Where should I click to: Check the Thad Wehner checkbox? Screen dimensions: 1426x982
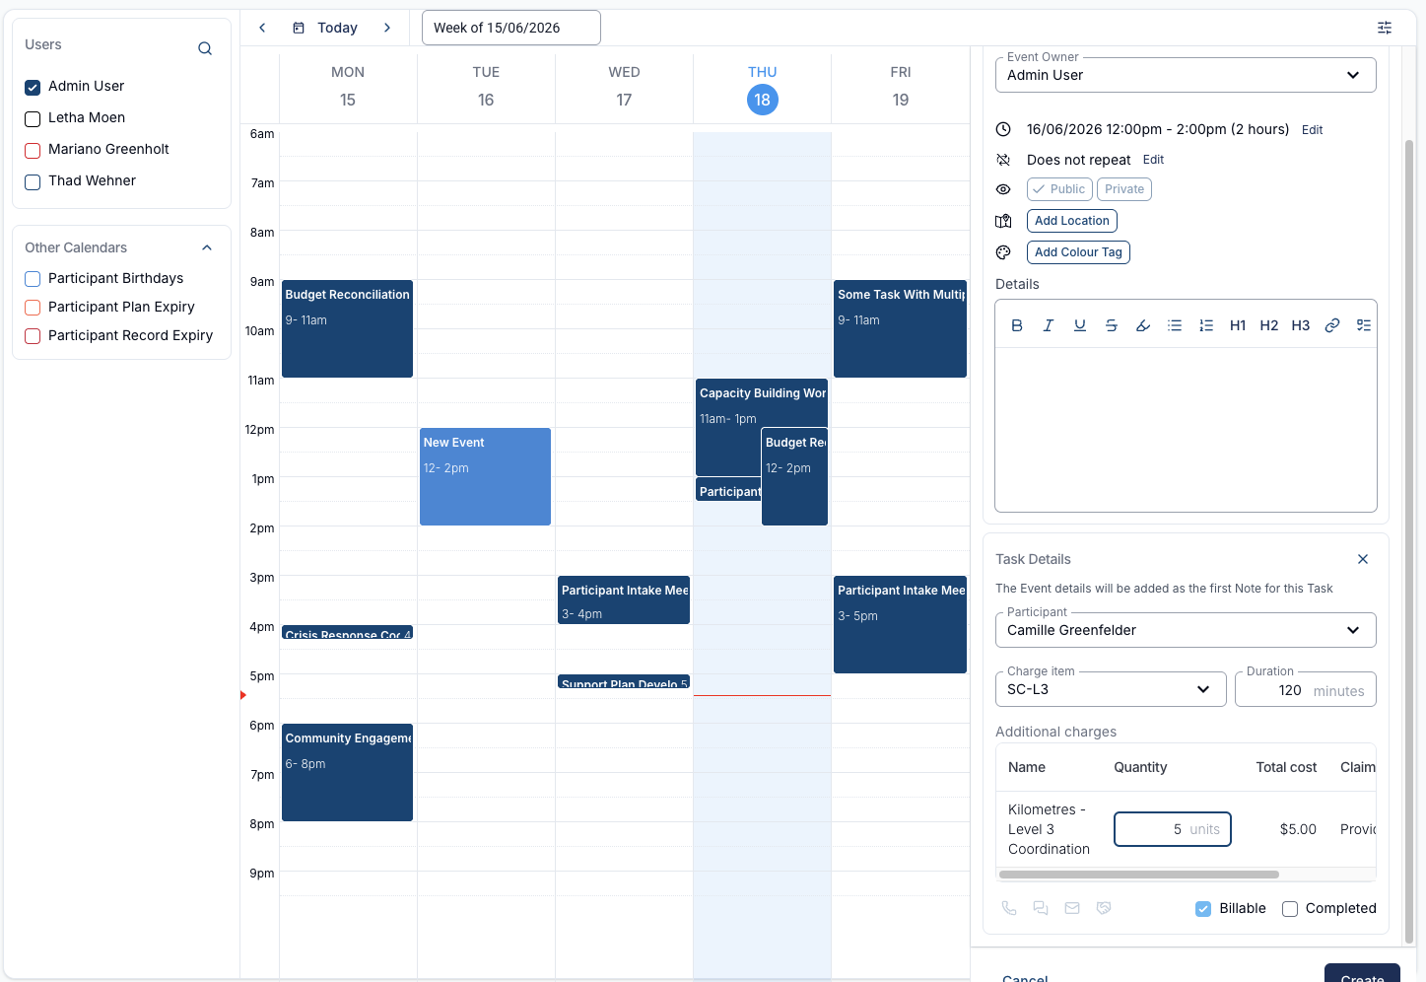33,181
